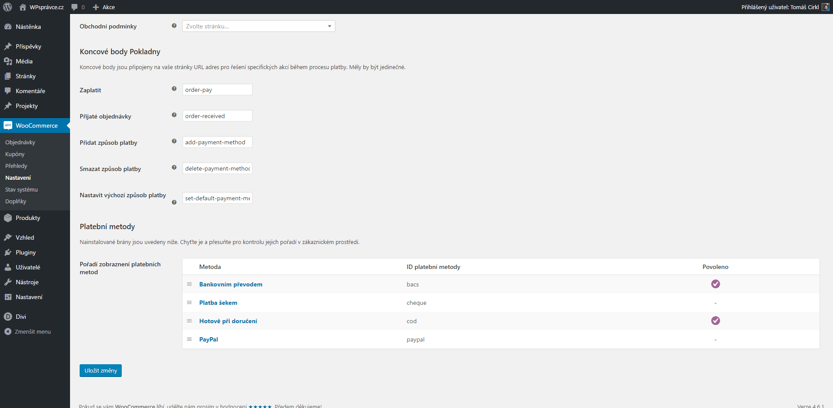Click drag handle for Hotově při doručení
833x408 pixels.
[190, 321]
